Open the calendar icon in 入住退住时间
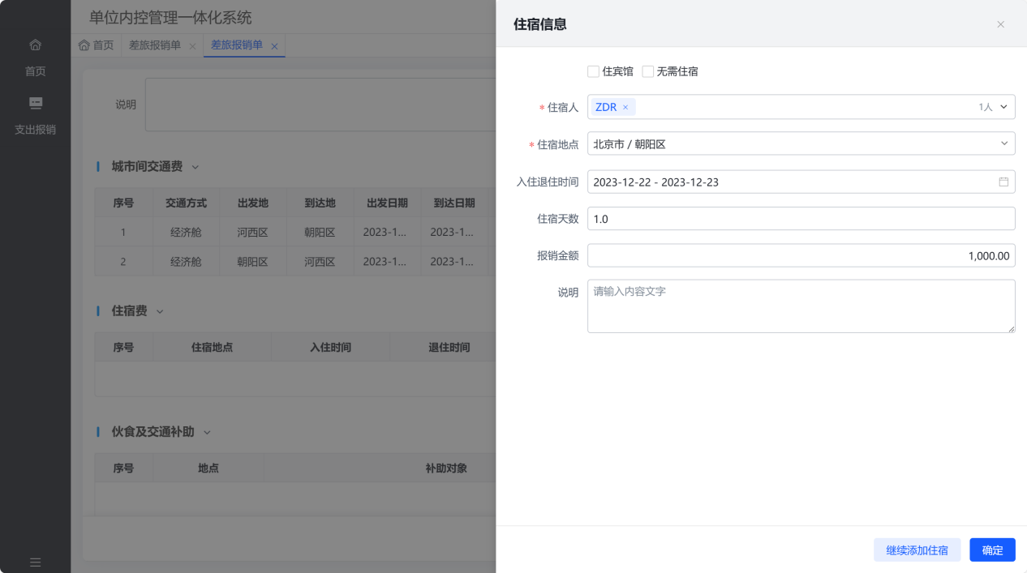Screen dimensions: 1027x573 (x=1003, y=182)
